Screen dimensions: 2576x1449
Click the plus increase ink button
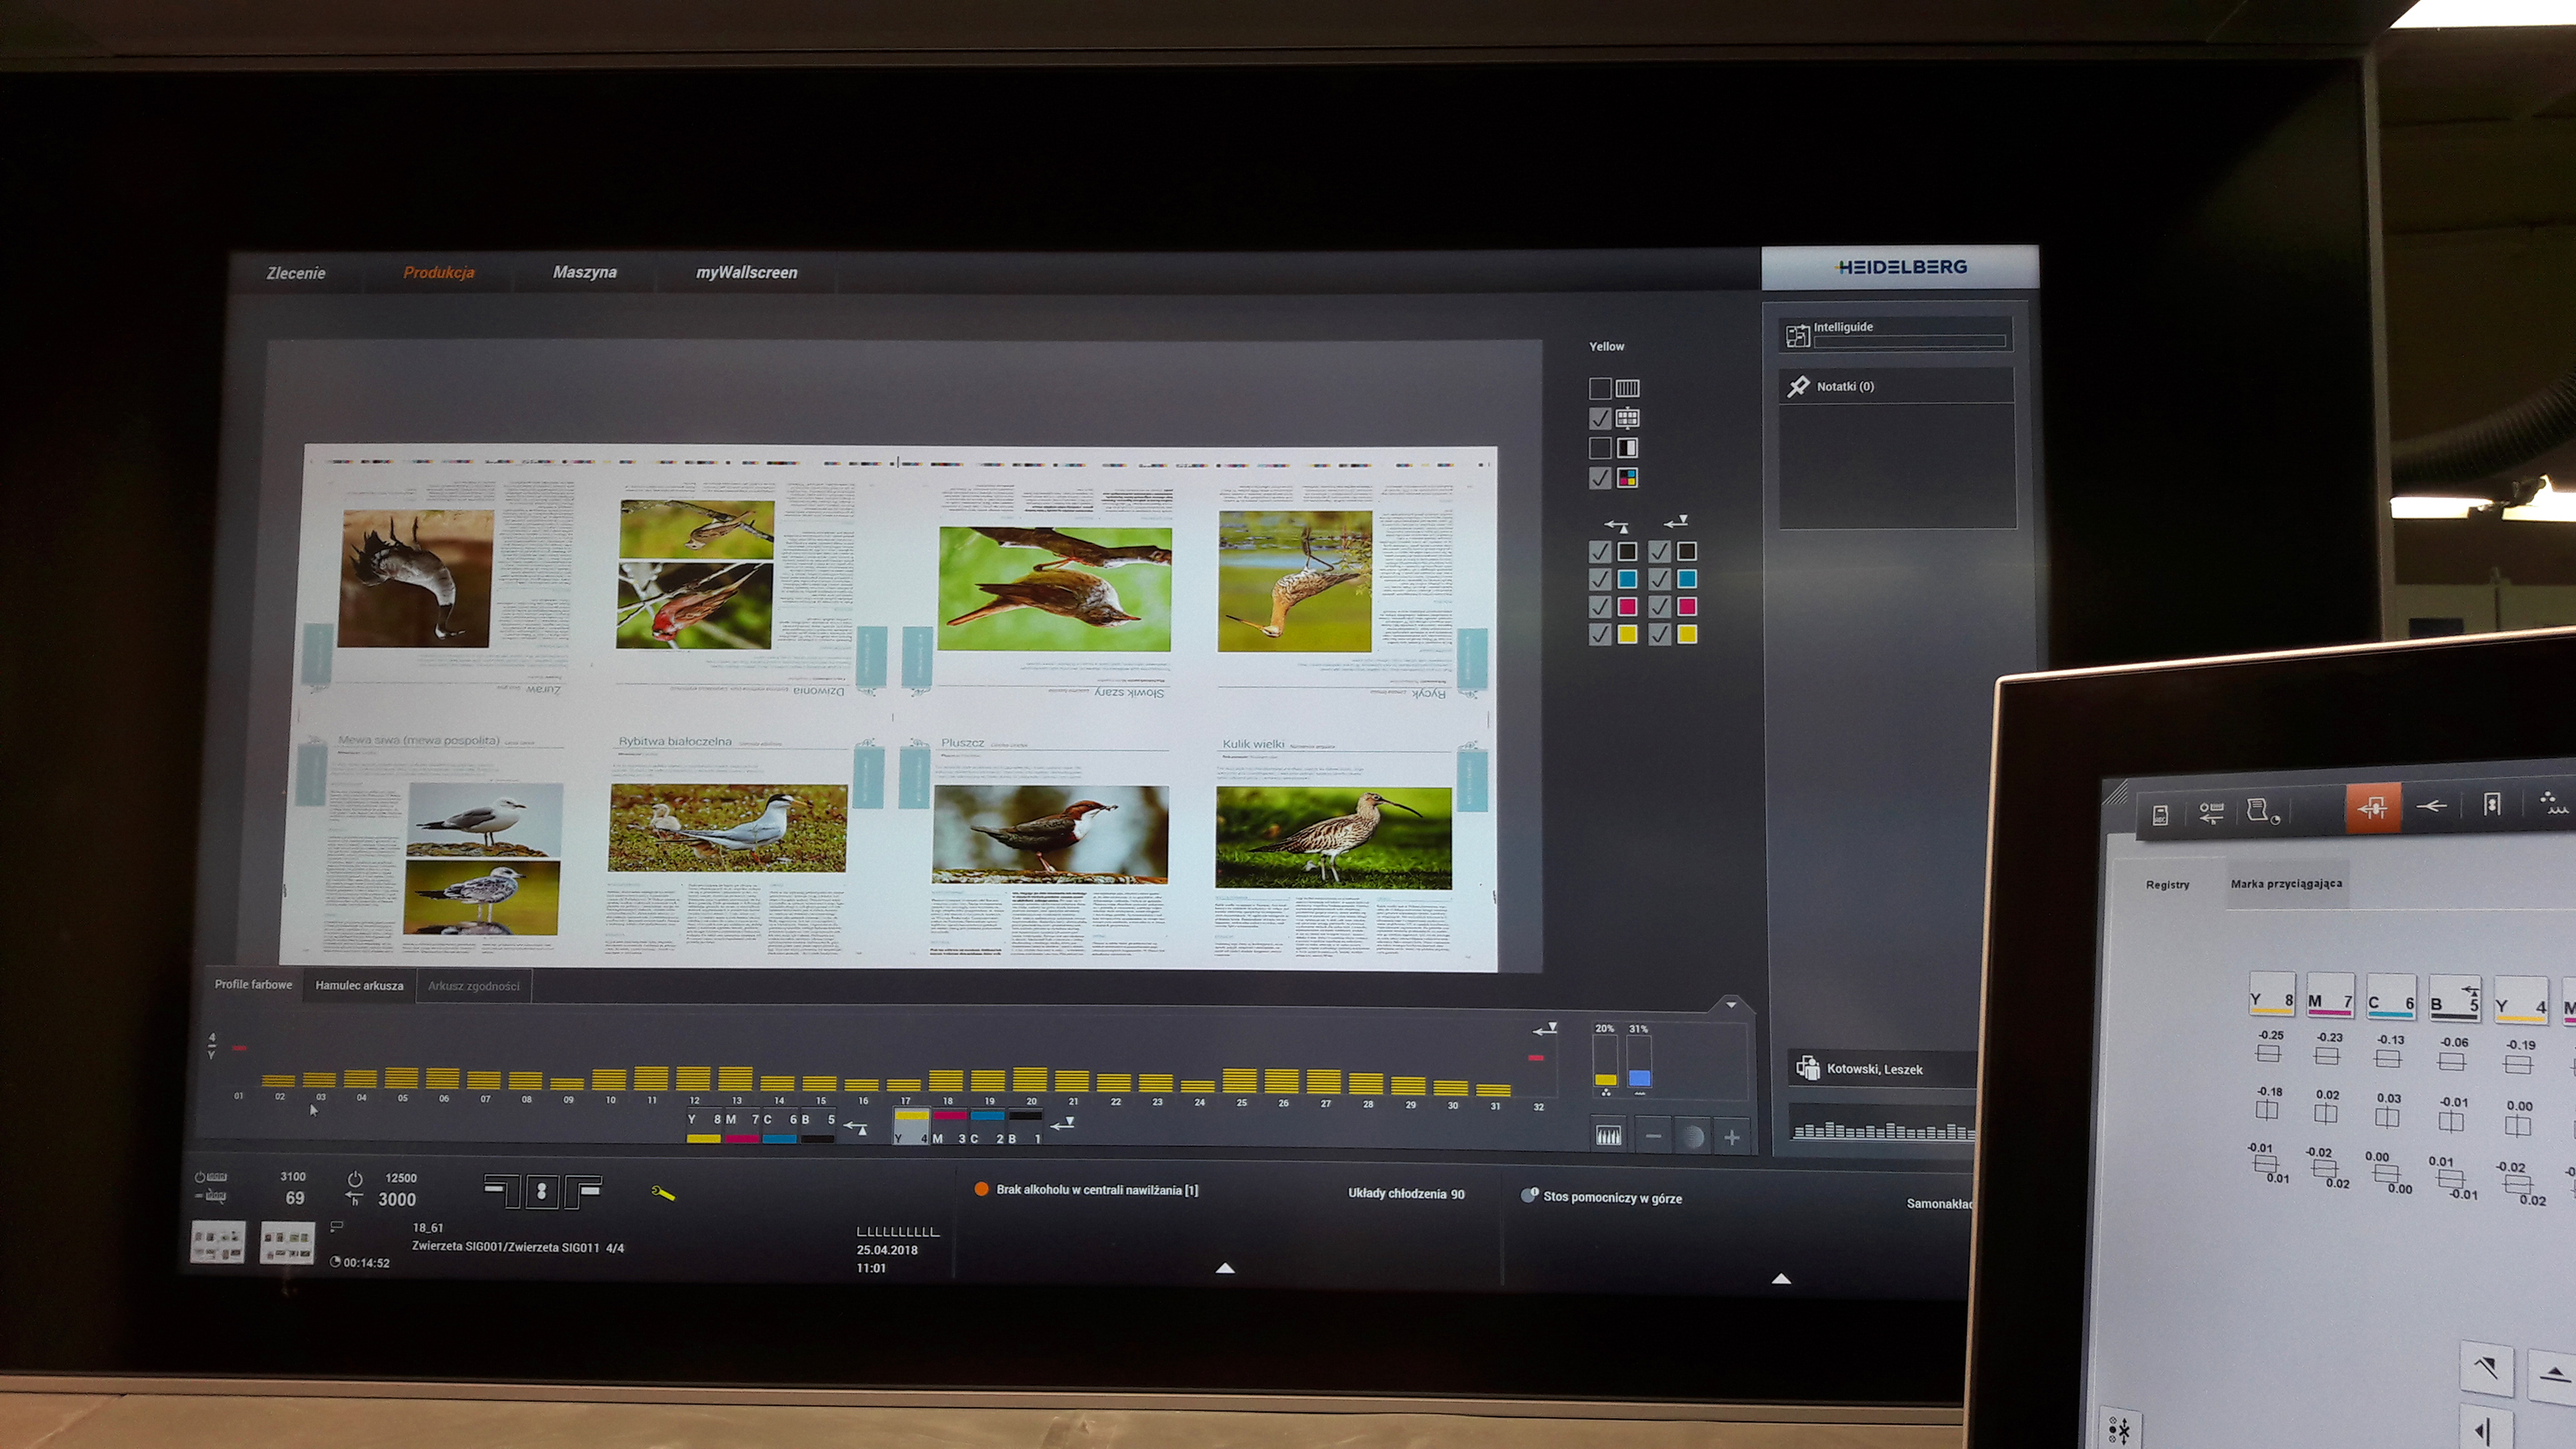[x=1732, y=1137]
